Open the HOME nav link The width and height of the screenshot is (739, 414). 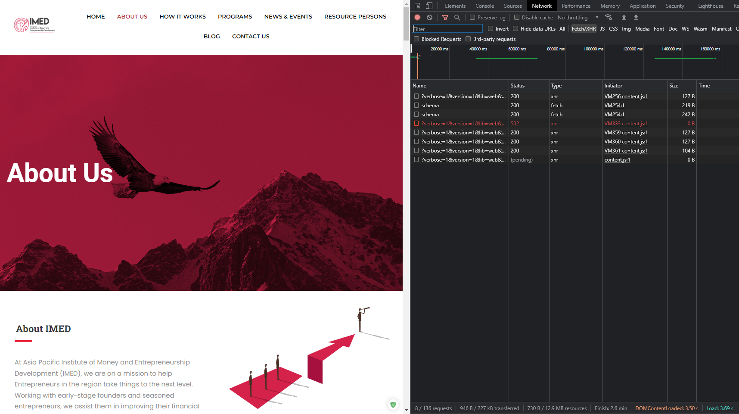coord(96,17)
